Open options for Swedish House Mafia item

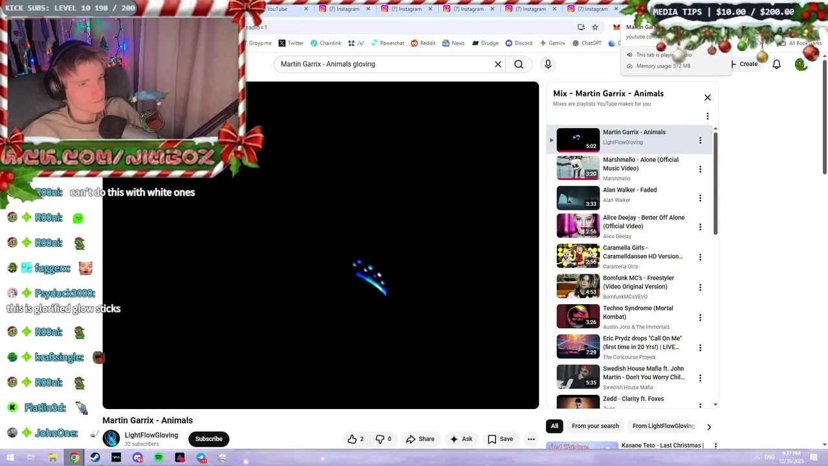tap(700, 378)
